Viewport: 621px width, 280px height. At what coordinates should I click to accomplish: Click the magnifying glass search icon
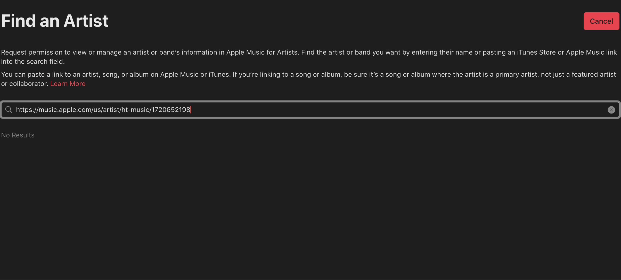pos(9,110)
